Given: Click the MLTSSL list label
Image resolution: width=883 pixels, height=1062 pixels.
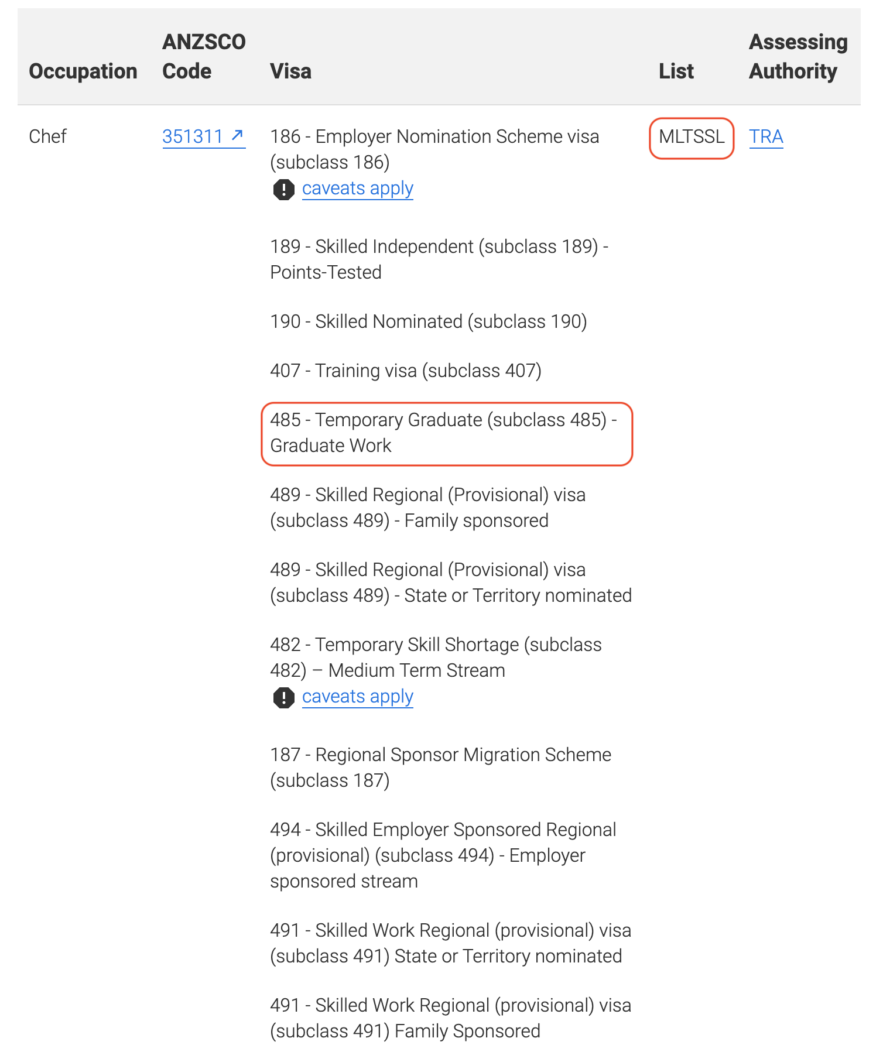Looking at the screenshot, I should (x=692, y=137).
